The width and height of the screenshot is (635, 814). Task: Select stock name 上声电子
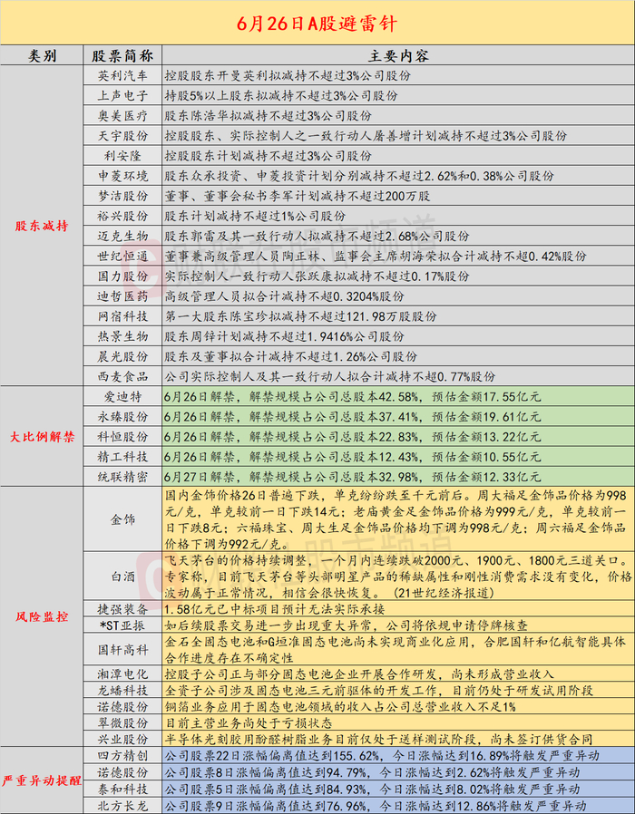[x=122, y=95]
